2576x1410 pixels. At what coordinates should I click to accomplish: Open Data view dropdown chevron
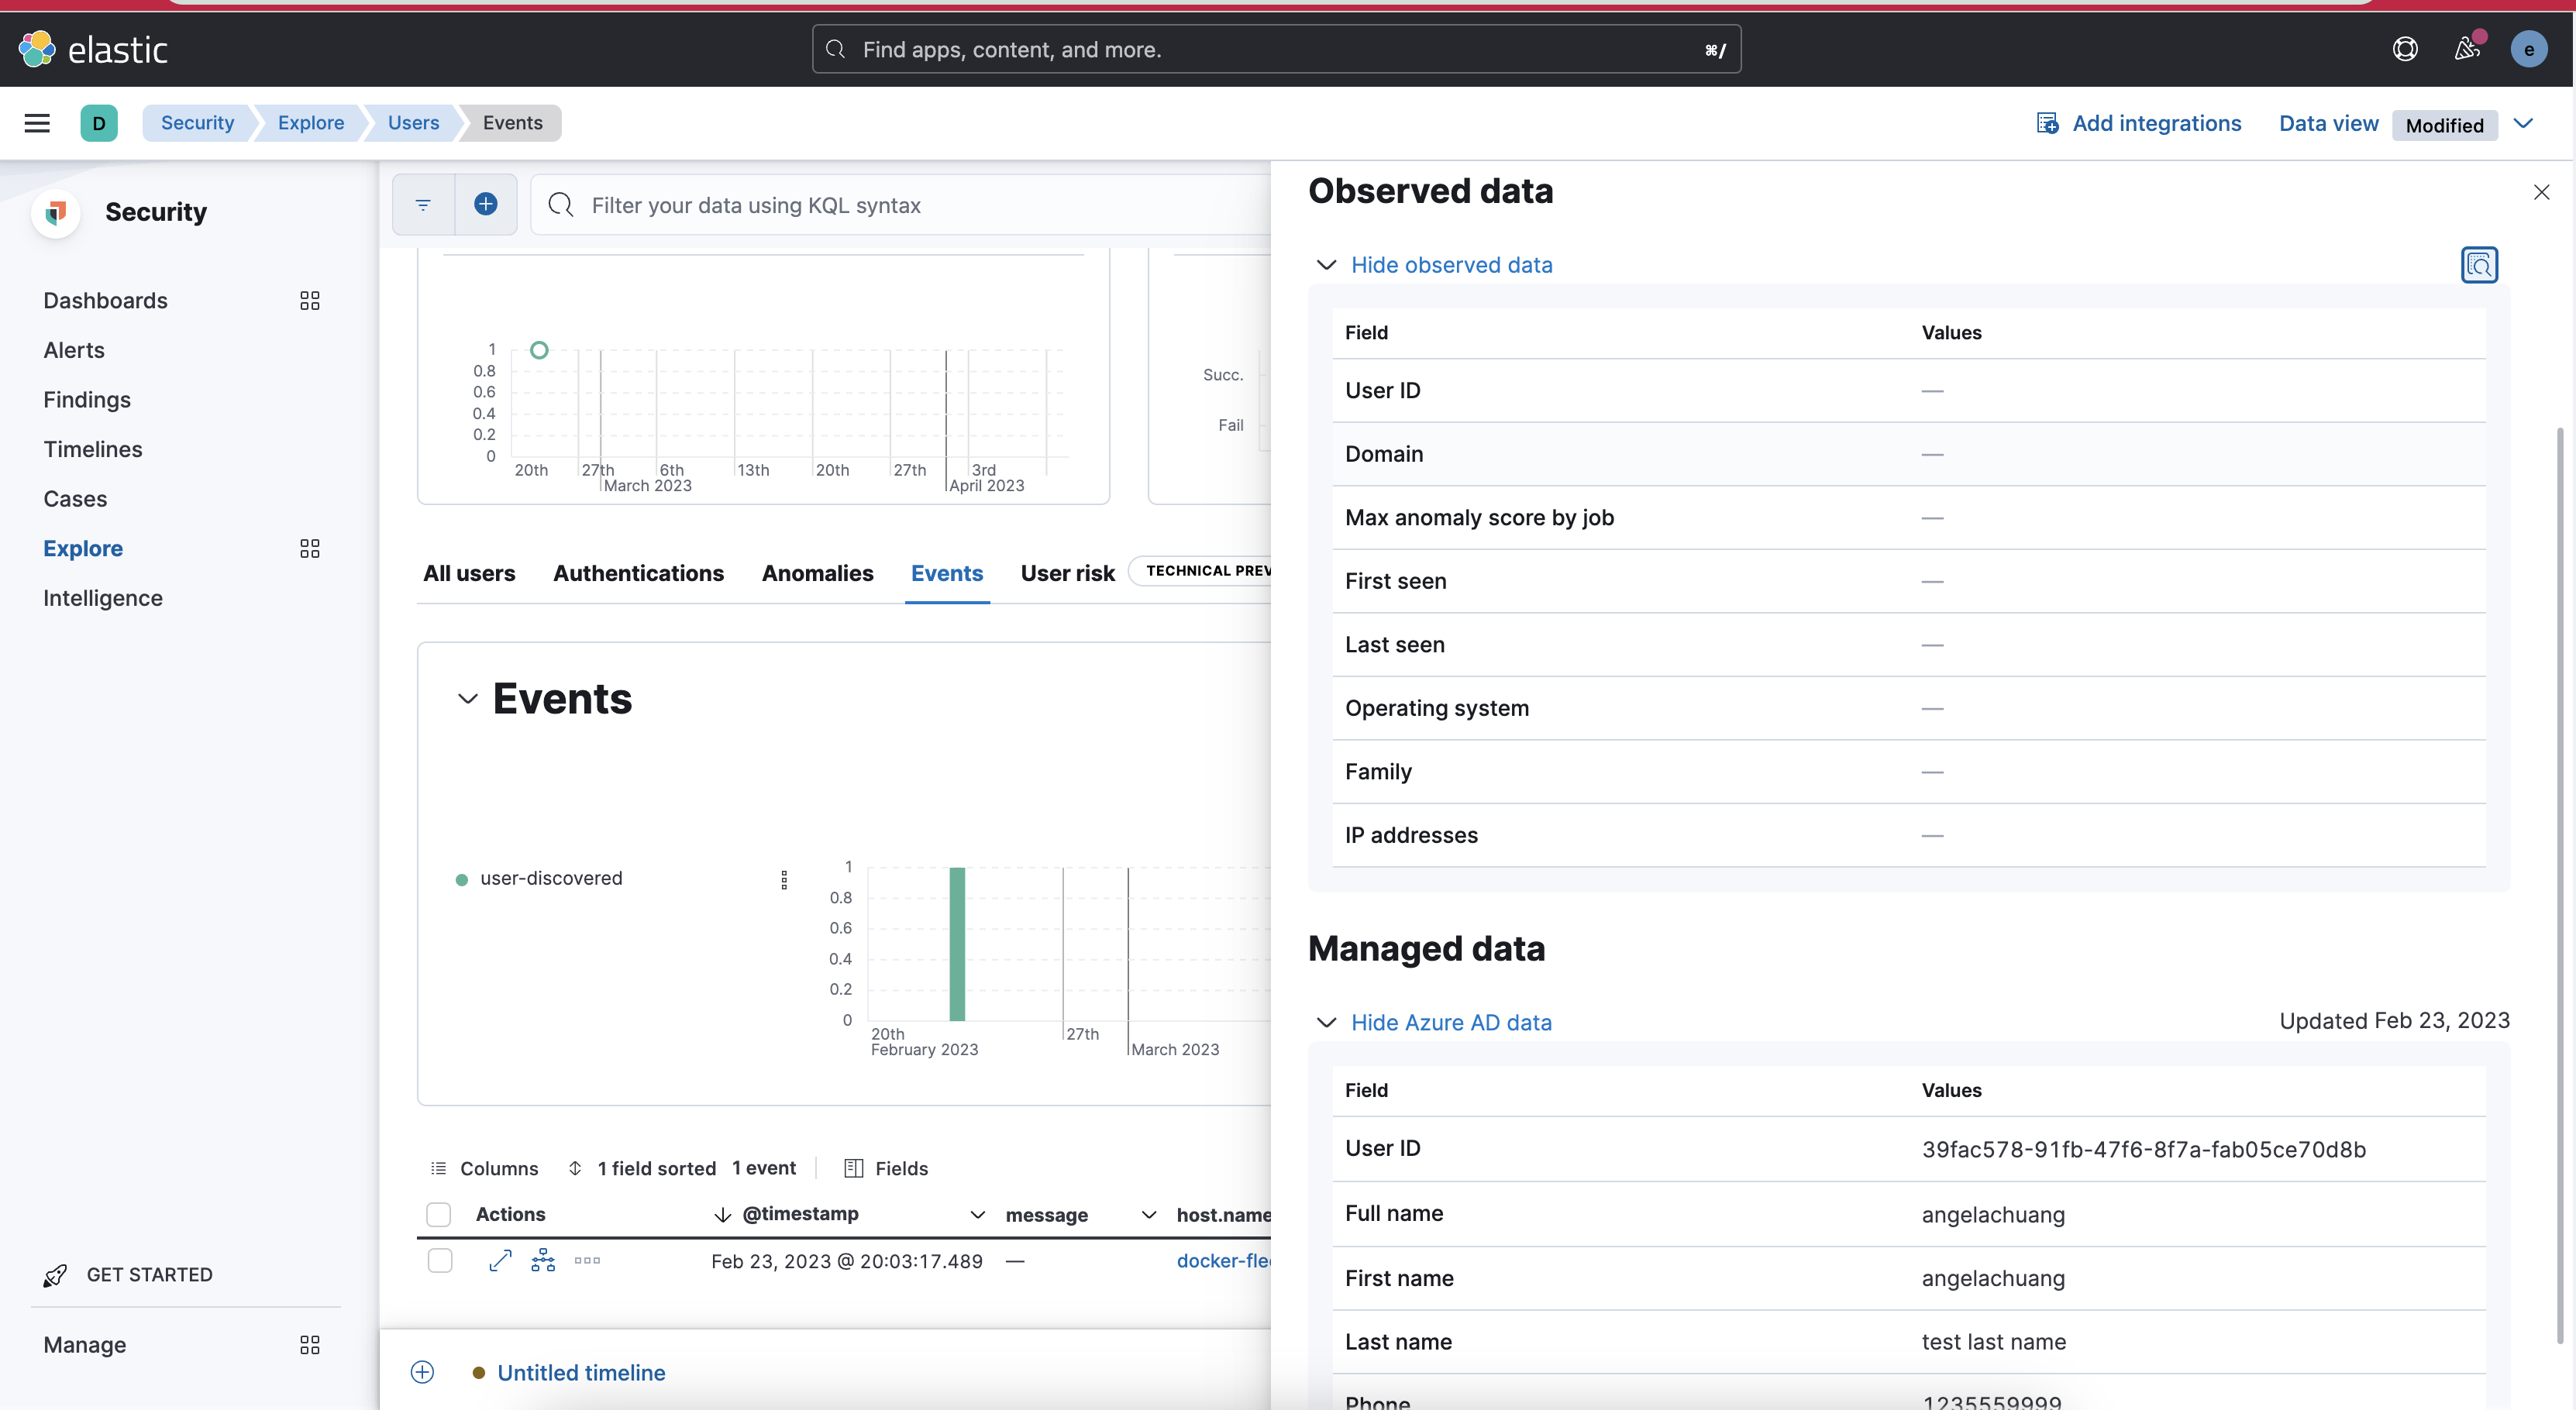(2523, 123)
